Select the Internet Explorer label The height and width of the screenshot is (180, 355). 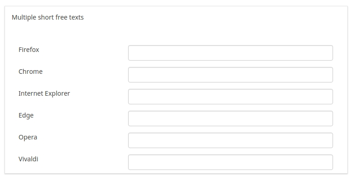coord(44,93)
